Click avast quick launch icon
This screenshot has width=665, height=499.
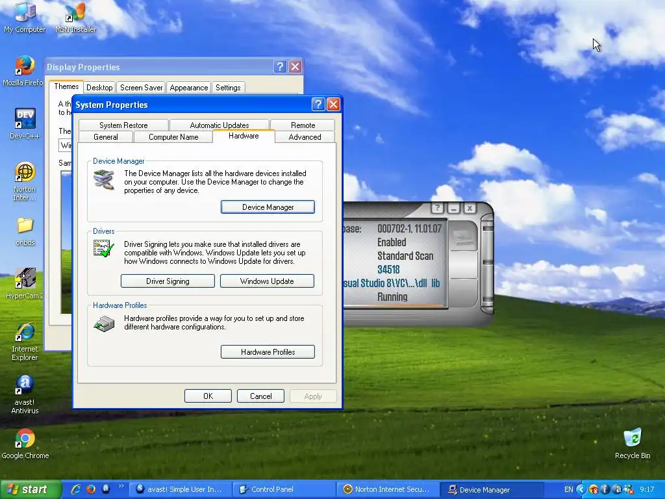tap(106, 489)
